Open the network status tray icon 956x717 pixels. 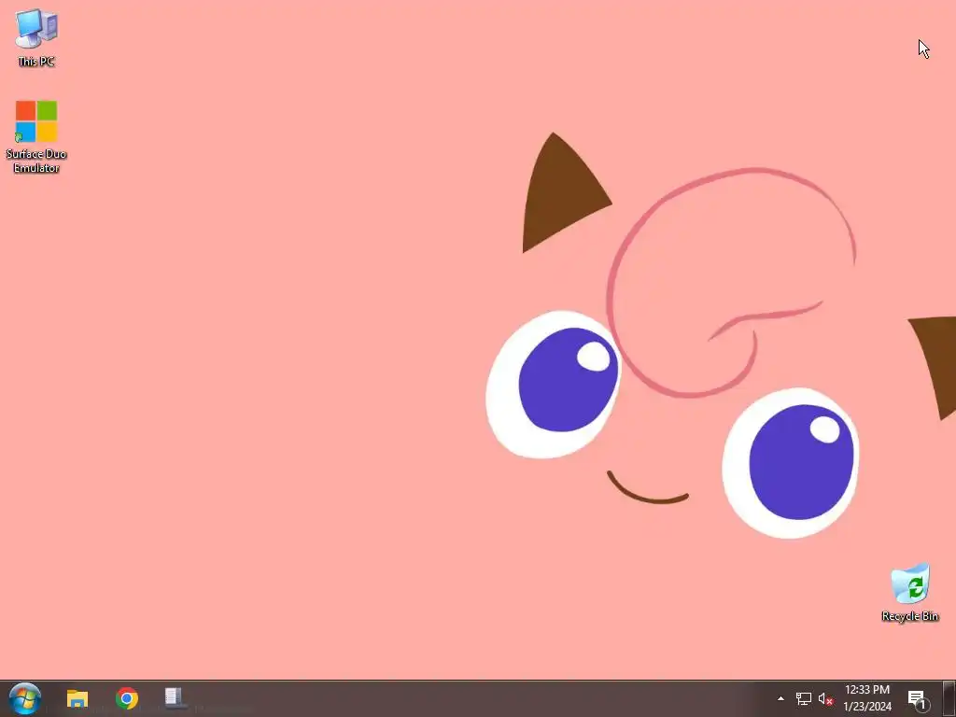point(804,698)
